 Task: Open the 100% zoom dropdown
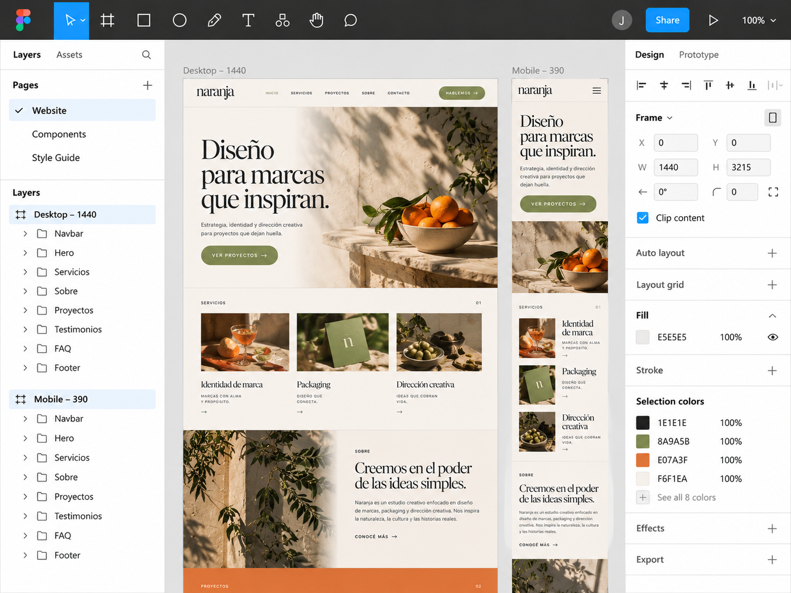[x=759, y=20]
